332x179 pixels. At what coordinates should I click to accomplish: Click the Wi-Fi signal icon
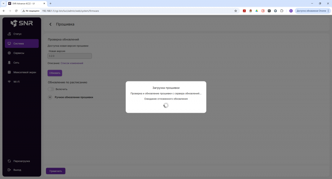pyautogui.click(x=9, y=82)
